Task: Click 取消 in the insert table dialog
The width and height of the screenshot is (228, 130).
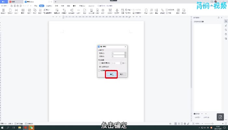Action: tap(121, 74)
